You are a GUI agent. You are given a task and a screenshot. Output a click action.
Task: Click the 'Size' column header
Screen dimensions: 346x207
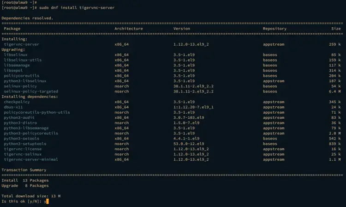pyautogui.click(x=336, y=29)
